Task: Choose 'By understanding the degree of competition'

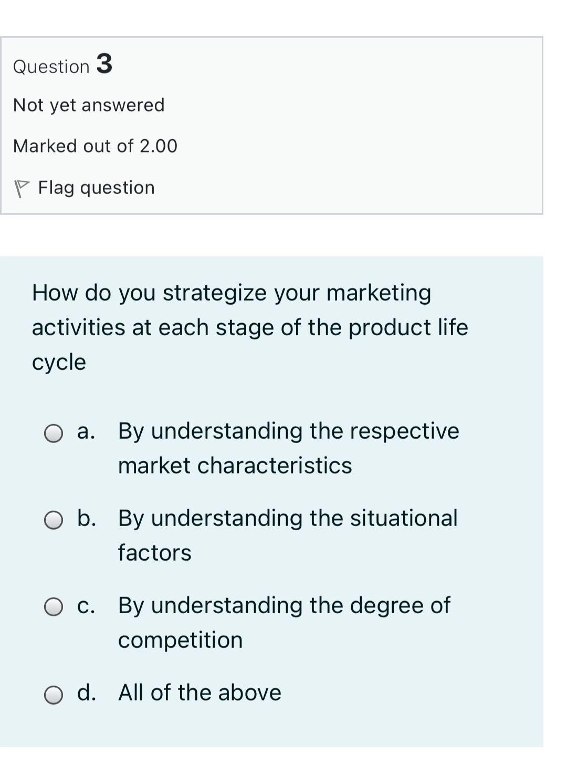Action: coord(284,622)
